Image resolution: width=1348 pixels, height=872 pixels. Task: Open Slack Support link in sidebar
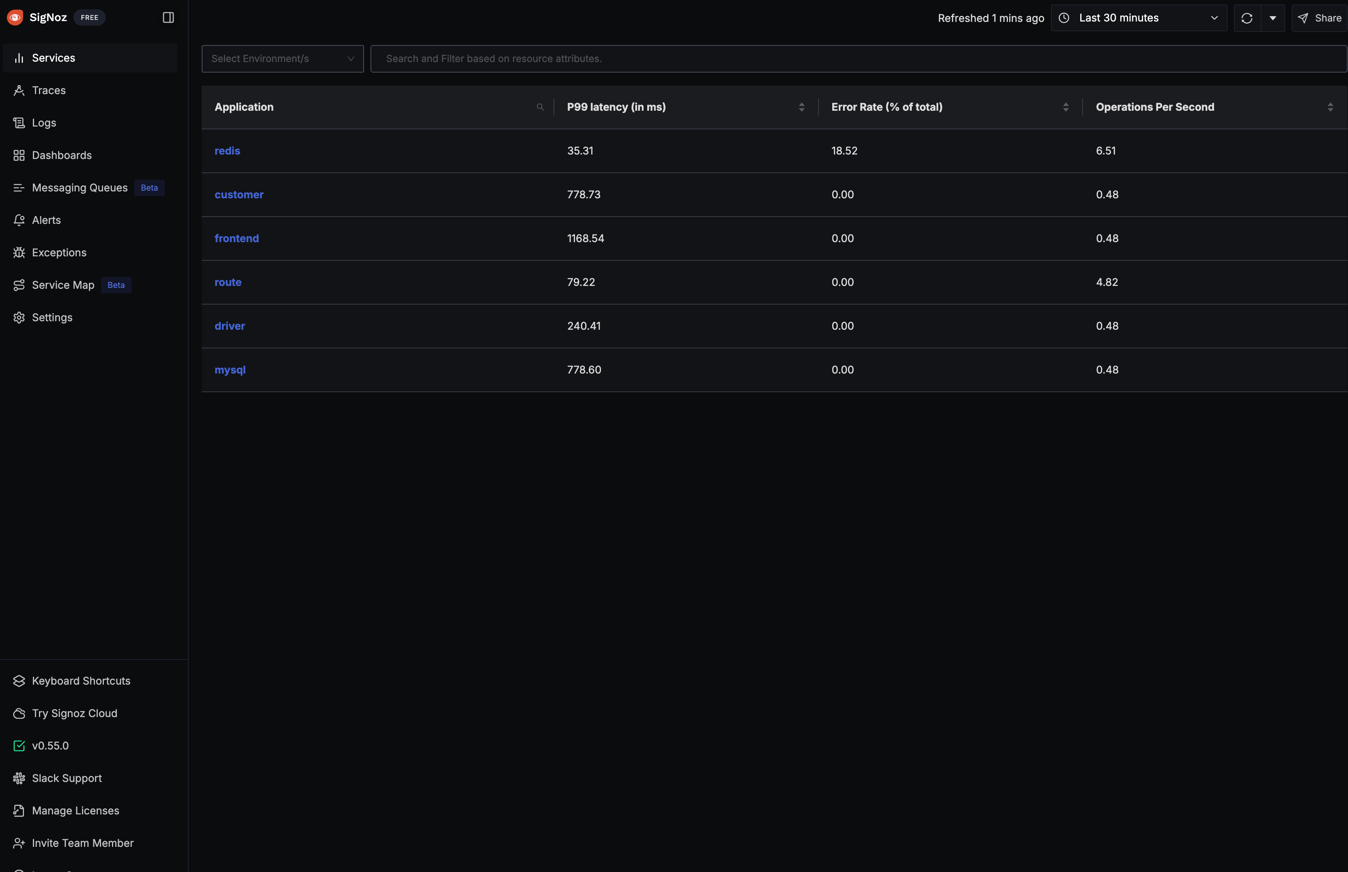(x=67, y=778)
